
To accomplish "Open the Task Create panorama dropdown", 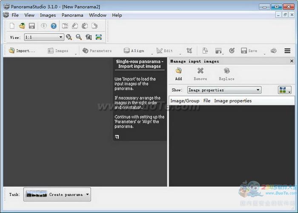I will pos(57,194).
